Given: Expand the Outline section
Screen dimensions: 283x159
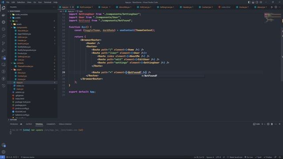Looking at the screenshot, I should (x=13, y=120).
